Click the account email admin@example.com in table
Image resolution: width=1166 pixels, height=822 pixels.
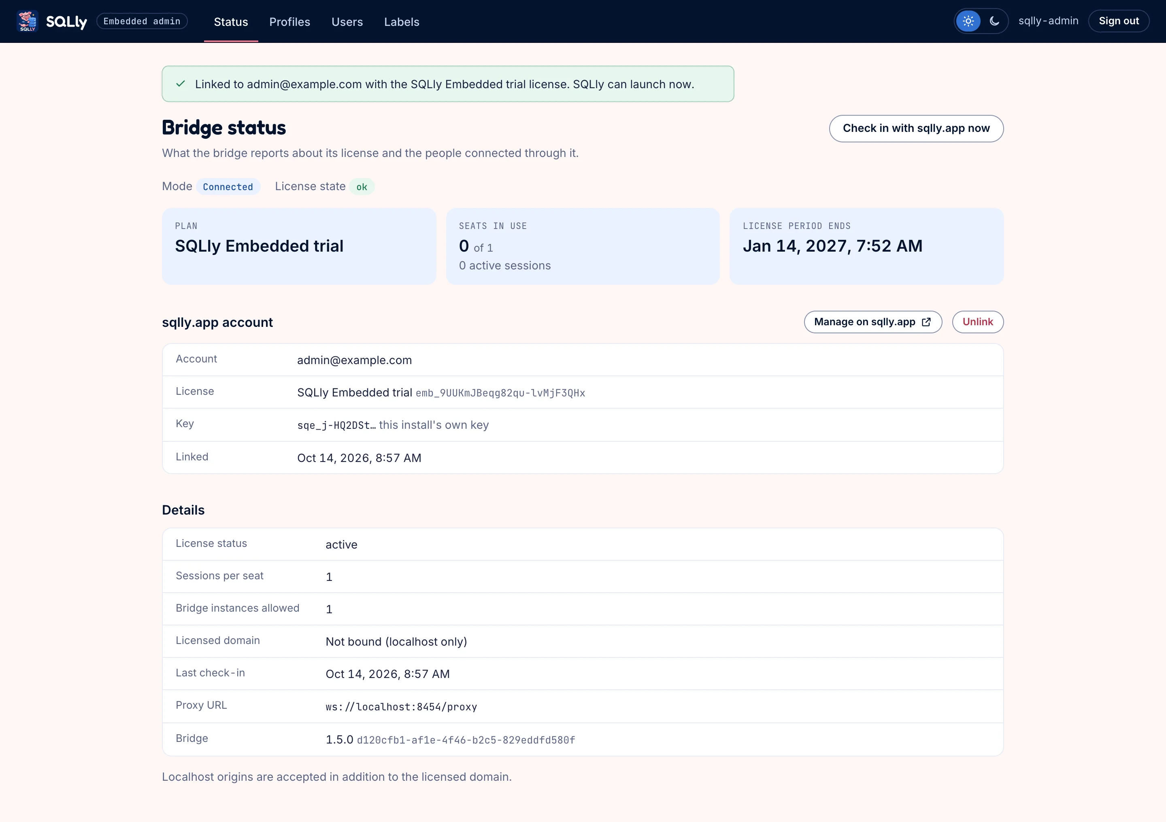point(354,360)
